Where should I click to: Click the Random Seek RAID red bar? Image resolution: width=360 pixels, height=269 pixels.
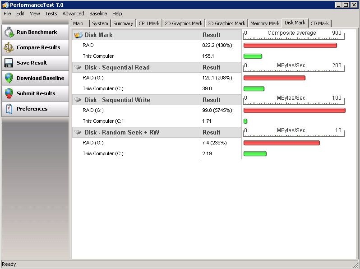(282, 143)
